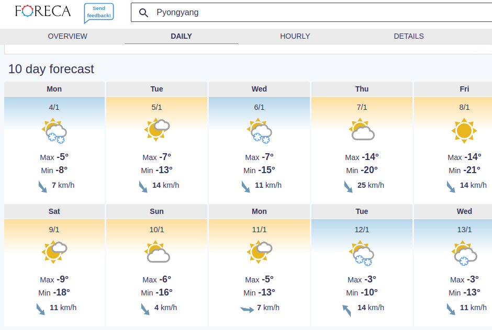The width and height of the screenshot is (492, 330).
Task: Click the search magnifier icon
Action: [x=143, y=13]
